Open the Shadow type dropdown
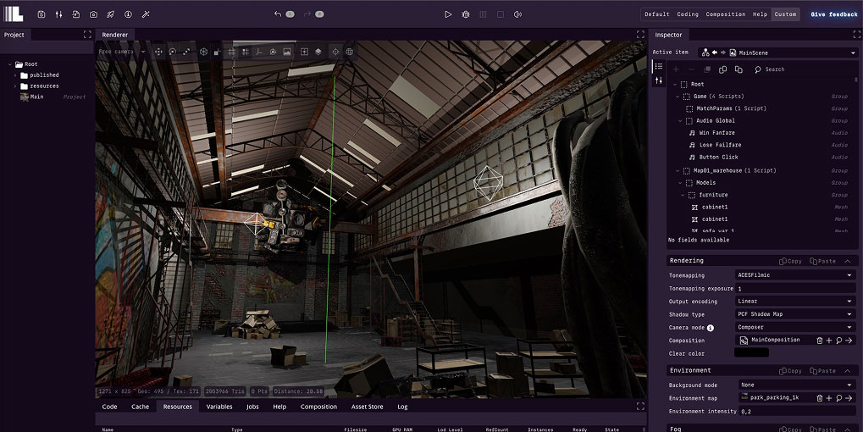863x432 pixels. [x=794, y=314]
